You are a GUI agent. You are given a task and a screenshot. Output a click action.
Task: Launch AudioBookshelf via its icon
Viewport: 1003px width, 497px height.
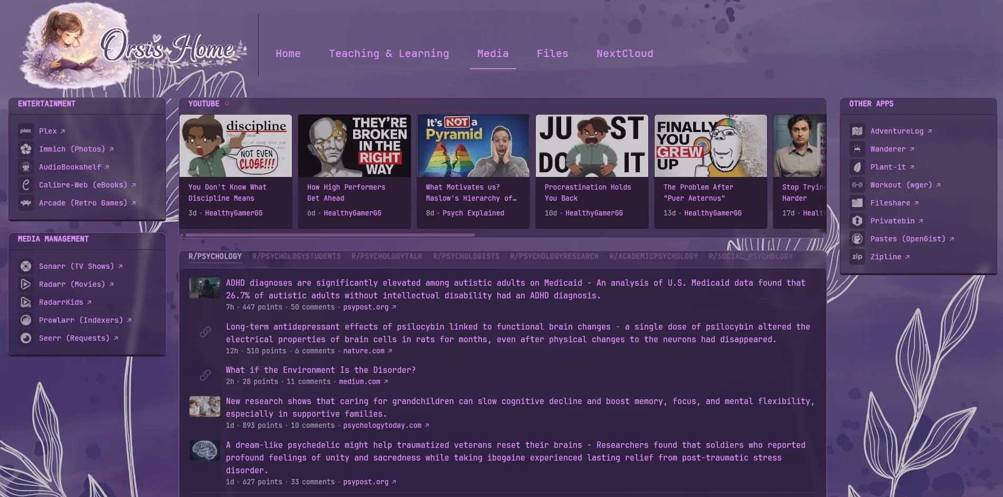coord(25,167)
